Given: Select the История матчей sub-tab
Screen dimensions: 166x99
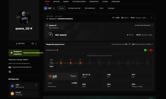Looking at the screenshot, I should [x=74, y=8].
